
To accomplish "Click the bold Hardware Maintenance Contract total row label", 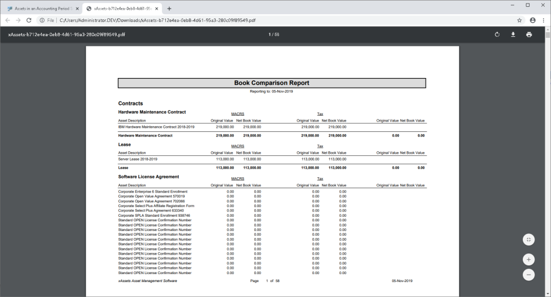I will click(x=145, y=135).
